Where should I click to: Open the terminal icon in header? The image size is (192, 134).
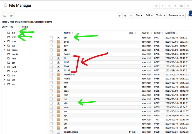181,6
